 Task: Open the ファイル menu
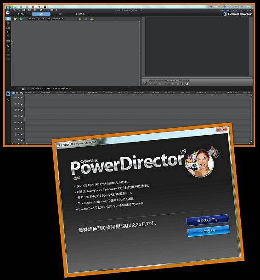16,11
